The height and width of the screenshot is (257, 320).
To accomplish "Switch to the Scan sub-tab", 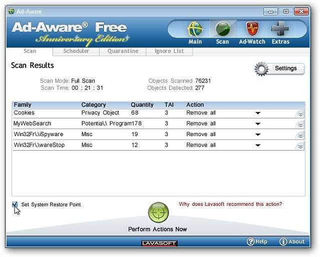I will tap(30, 51).
